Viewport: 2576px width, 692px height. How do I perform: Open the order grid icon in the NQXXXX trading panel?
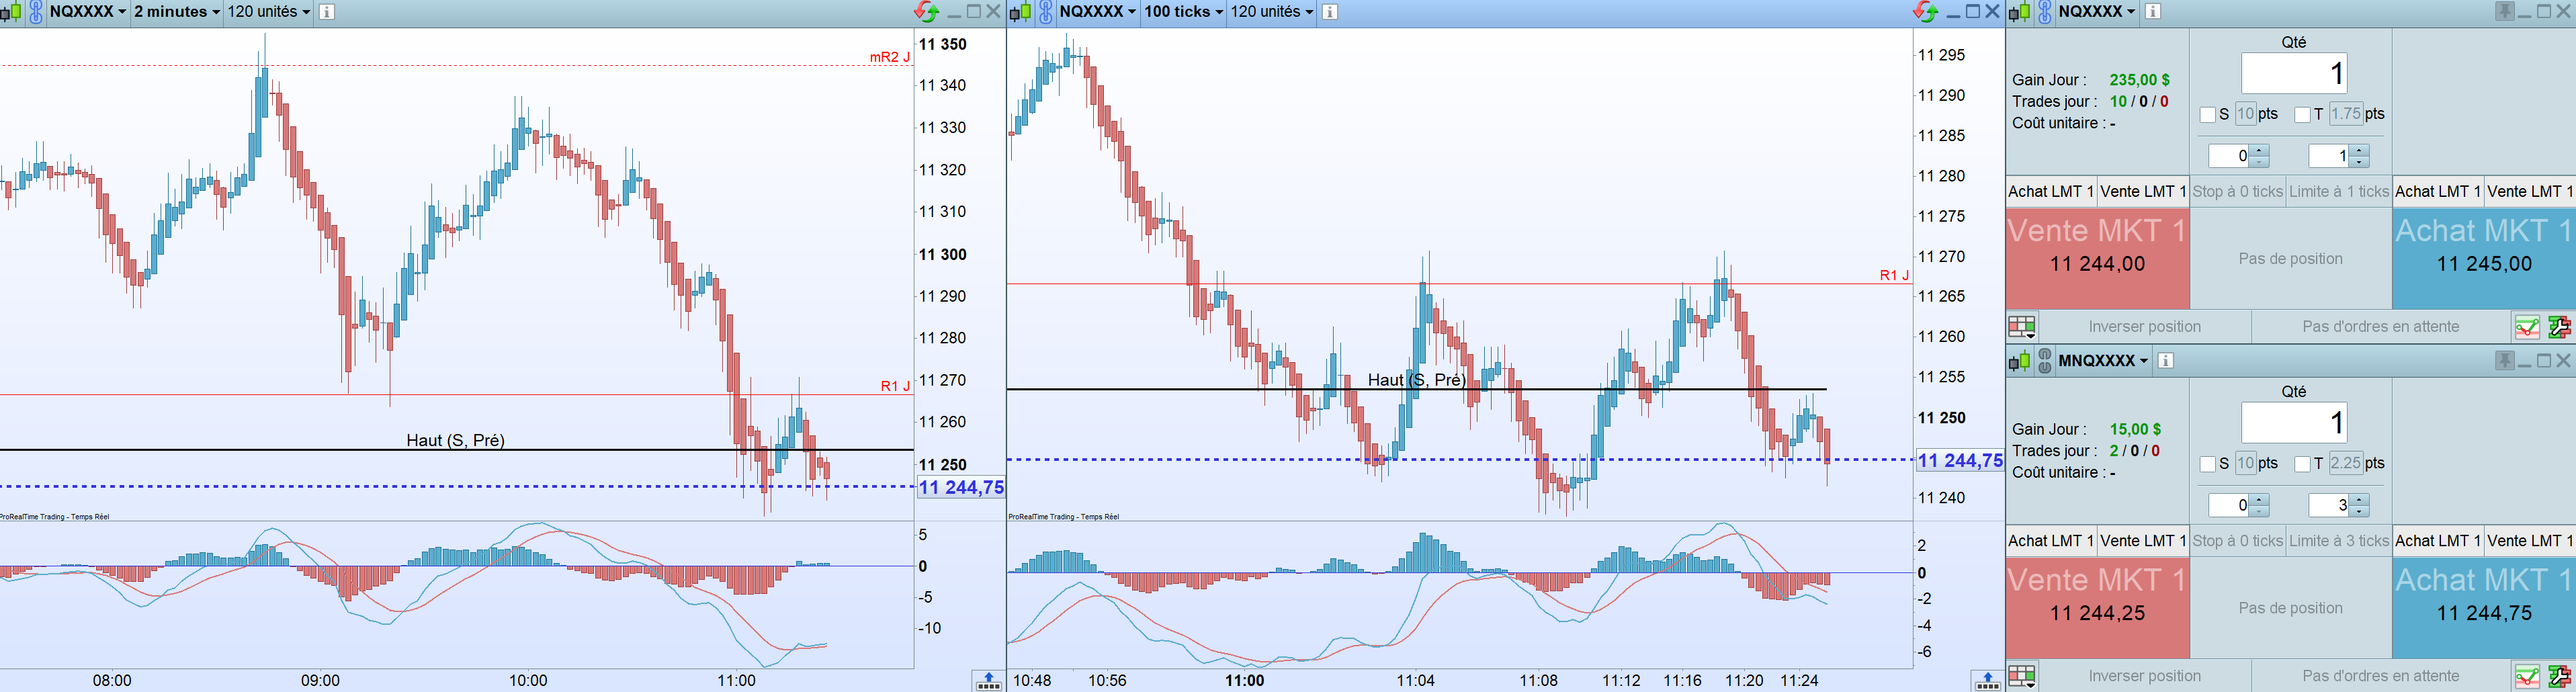pos(2022,327)
